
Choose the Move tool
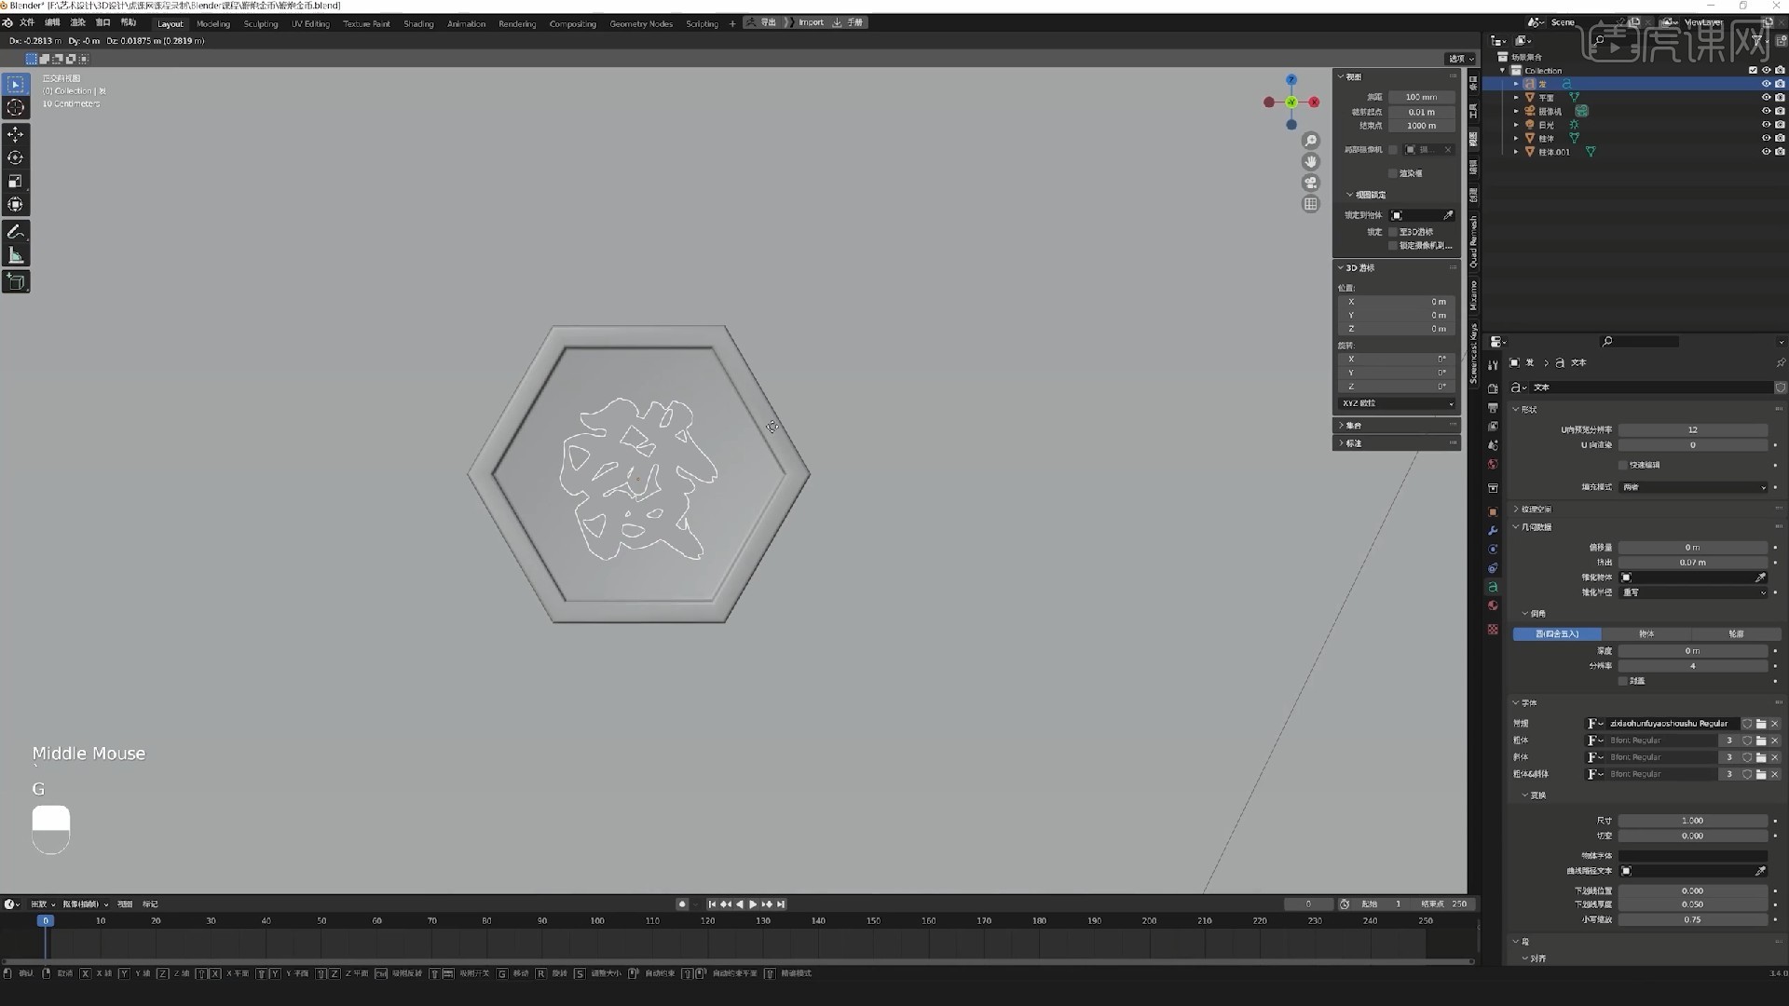(16, 135)
